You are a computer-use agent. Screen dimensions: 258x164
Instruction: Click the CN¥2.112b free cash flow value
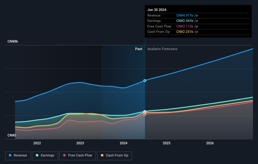pyautogui.click(x=184, y=26)
